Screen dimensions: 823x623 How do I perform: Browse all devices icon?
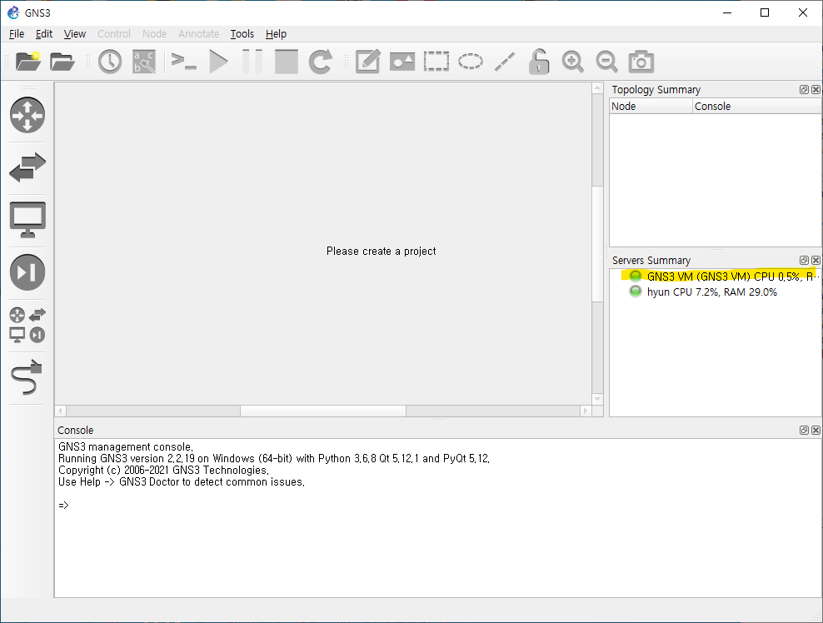(27, 325)
